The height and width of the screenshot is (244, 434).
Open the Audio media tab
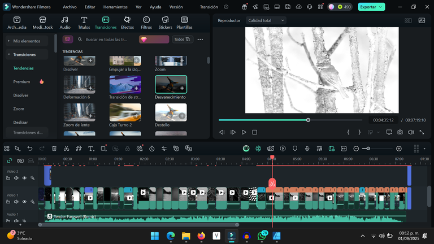click(65, 23)
